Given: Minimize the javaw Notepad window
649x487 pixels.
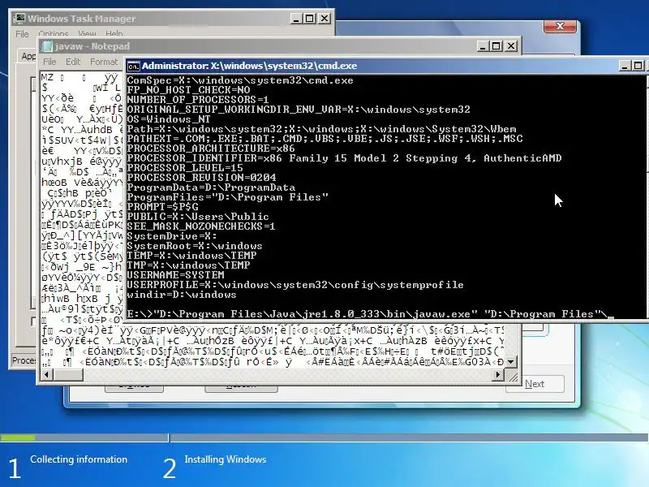Looking at the screenshot, I should [x=482, y=46].
